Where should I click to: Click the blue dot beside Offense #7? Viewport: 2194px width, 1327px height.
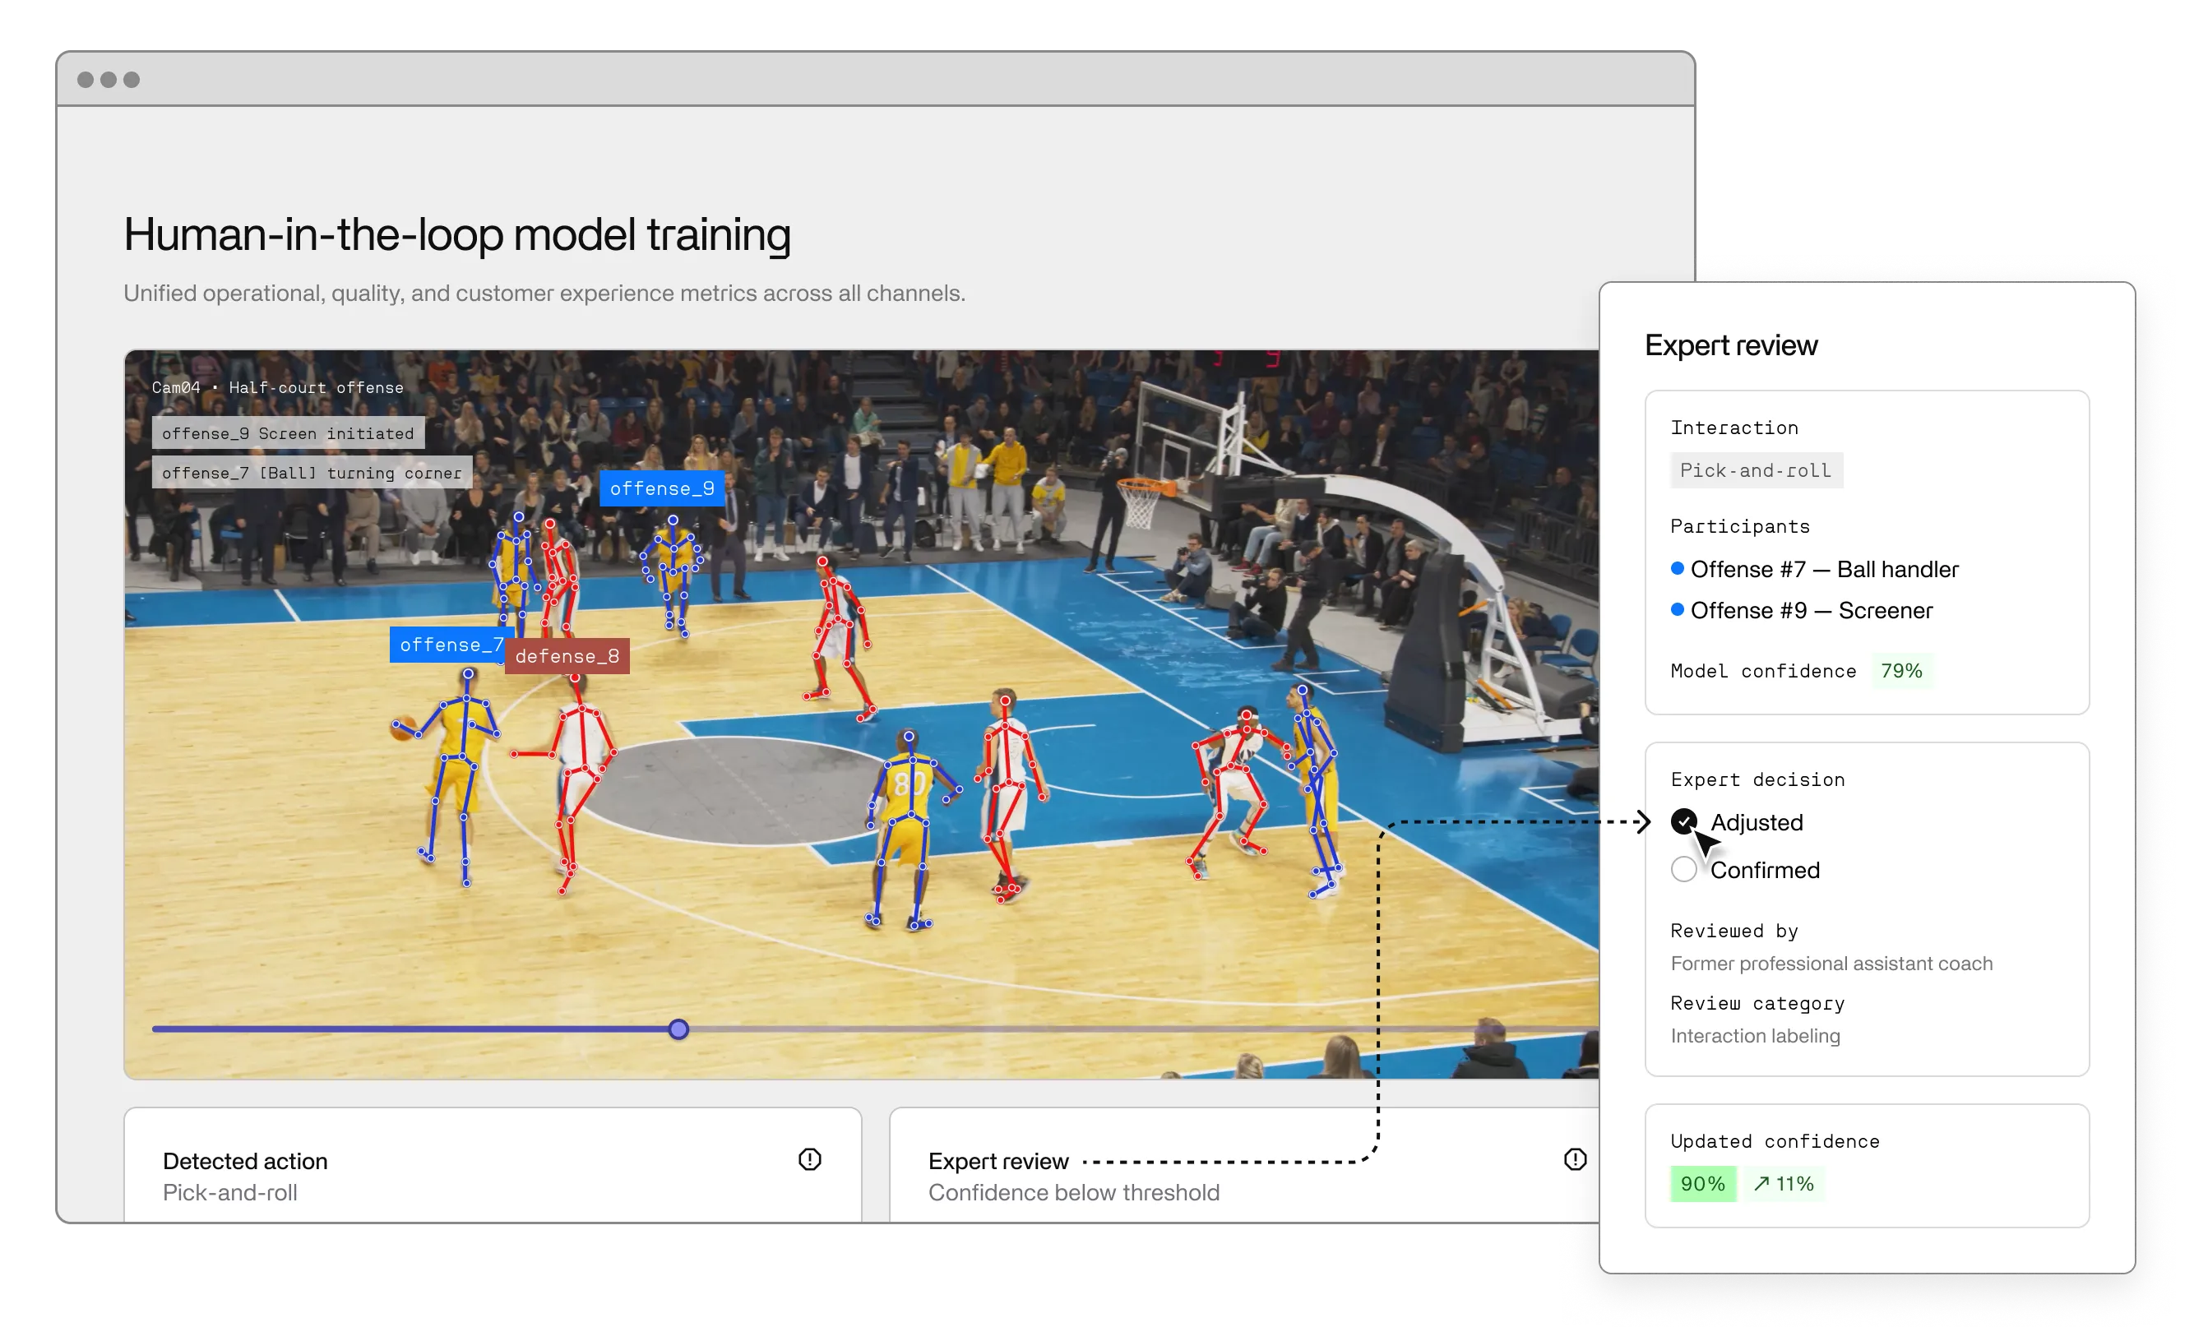(1678, 568)
